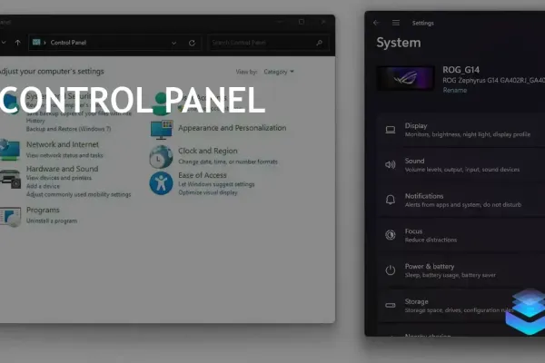Open the Programs category icon
Screen dimensions: 545x363
[10, 216]
